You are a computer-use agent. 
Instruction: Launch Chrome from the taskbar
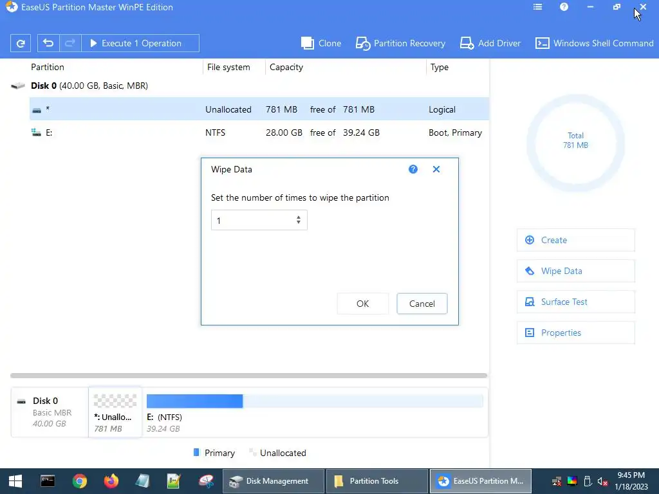click(x=79, y=481)
